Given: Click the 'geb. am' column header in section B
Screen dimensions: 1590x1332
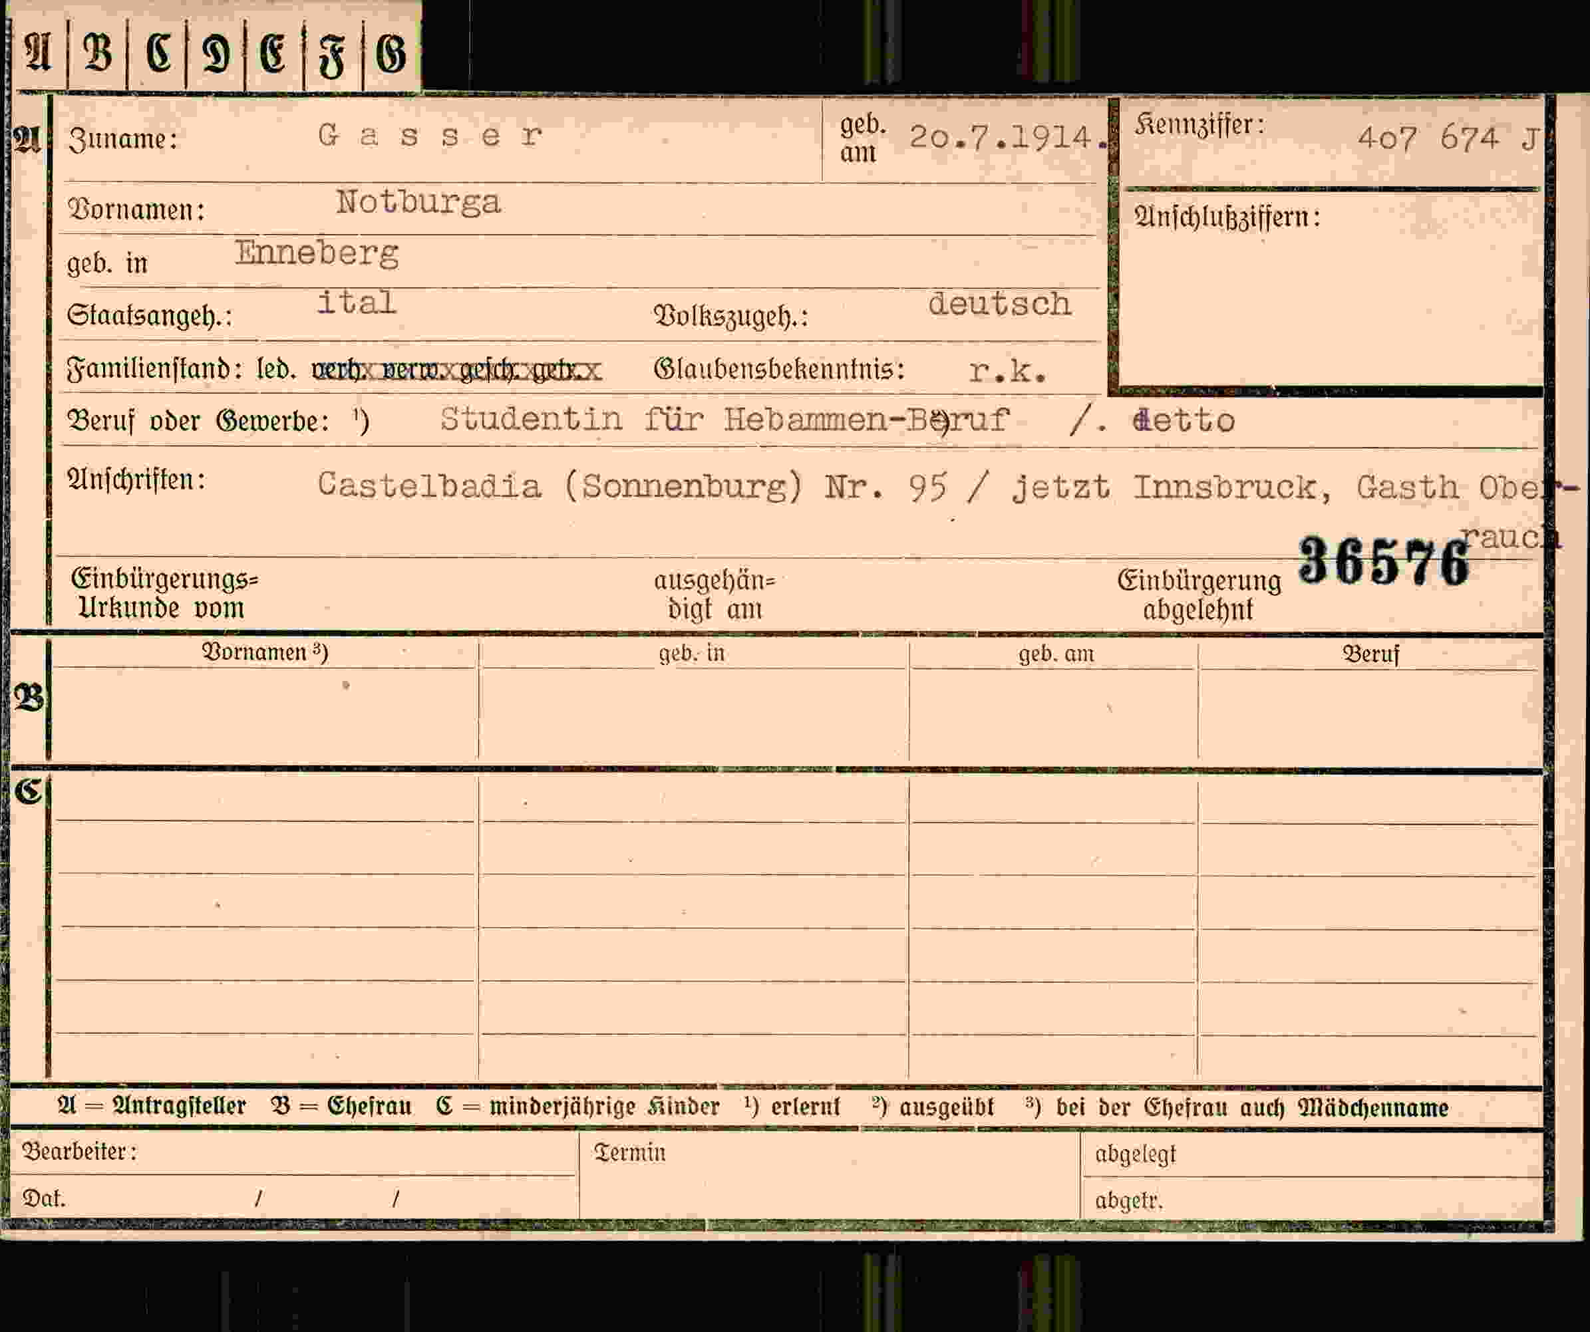Looking at the screenshot, I should pyautogui.click(x=1056, y=654).
